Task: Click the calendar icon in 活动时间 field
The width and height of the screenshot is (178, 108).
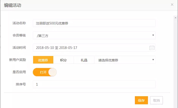Action: click(x=152, y=48)
